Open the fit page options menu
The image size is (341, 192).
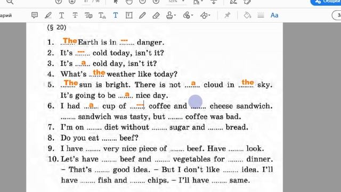(x=198, y=2)
